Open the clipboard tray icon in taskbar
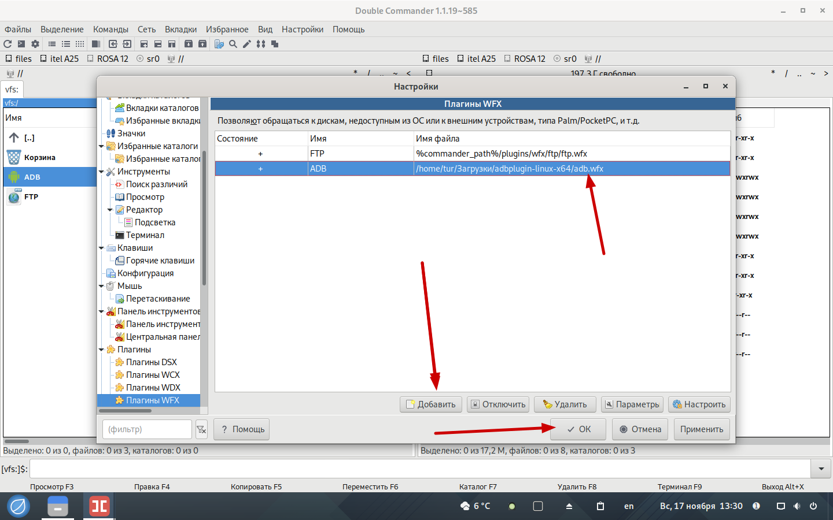The width and height of the screenshot is (833, 520). (x=600, y=506)
